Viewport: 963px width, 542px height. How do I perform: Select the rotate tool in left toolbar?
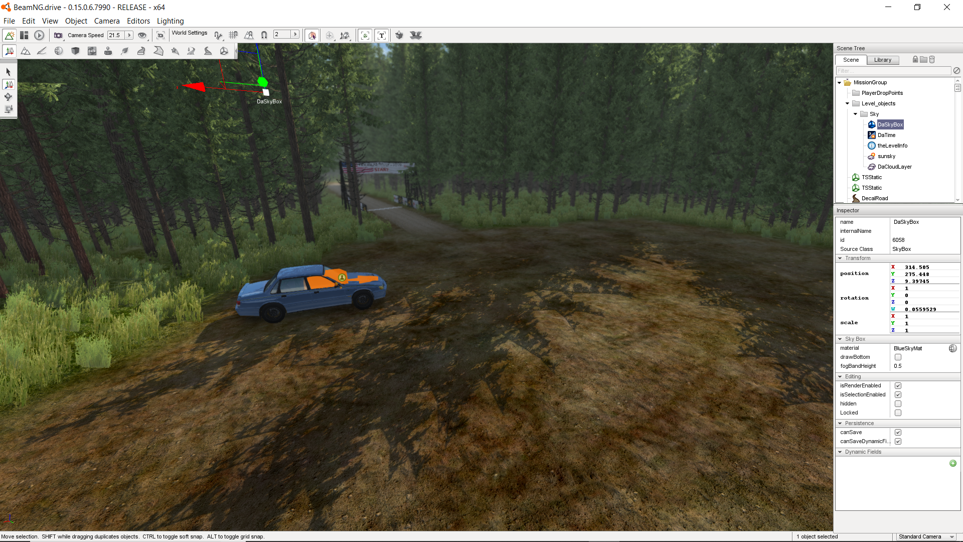point(8,97)
